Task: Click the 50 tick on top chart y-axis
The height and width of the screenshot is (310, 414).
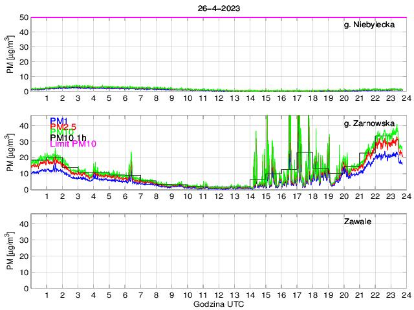Action: pos(23,17)
